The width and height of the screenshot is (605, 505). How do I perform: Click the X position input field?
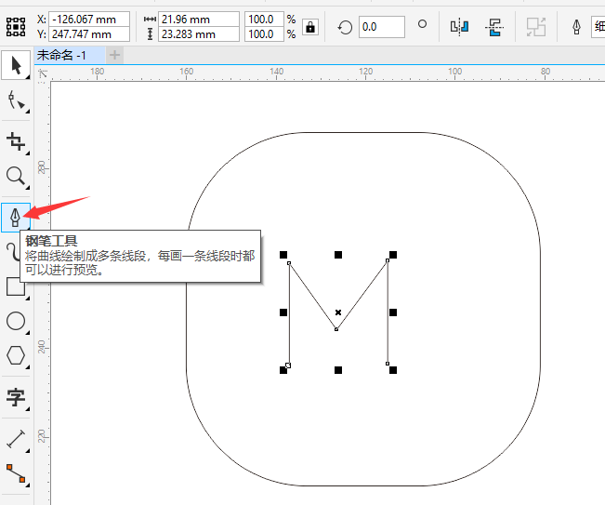(88, 19)
